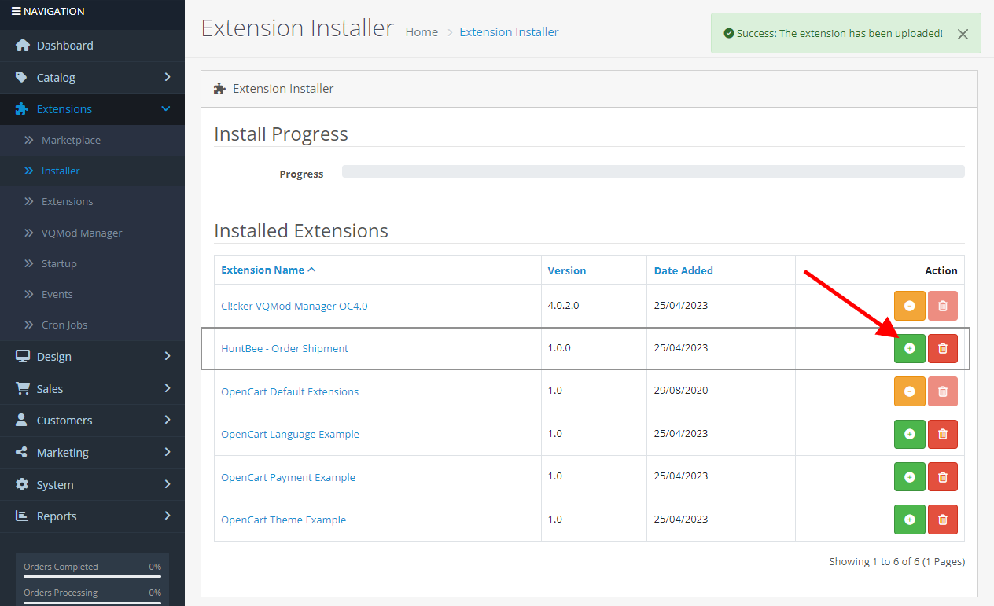Delete the OpenCart Language Example extension
The width and height of the screenshot is (994, 606).
[x=943, y=434]
